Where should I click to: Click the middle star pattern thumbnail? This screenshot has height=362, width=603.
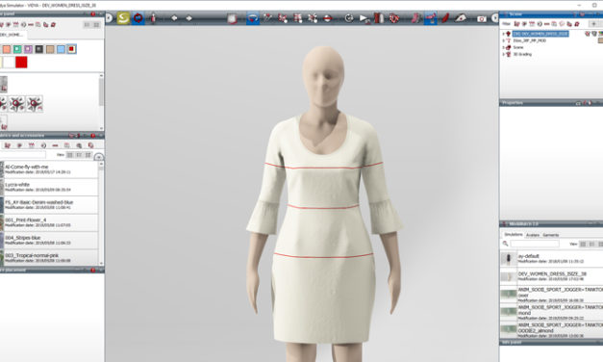coord(17,104)
